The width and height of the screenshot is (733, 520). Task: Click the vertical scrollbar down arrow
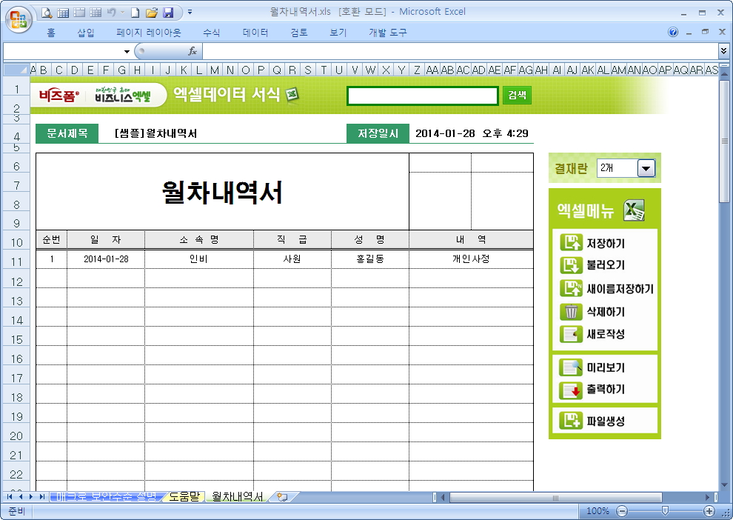(x=725, y=484)
